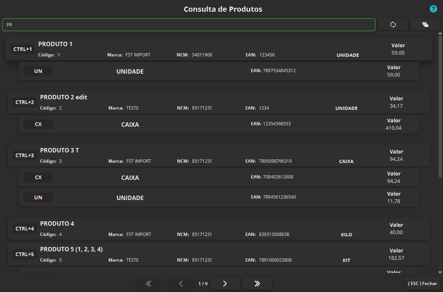Image resolution: width=443 pixels, height=292 pixels.
Task: Select product via CTRL+5 badge
Action: [x=25, y=254]
